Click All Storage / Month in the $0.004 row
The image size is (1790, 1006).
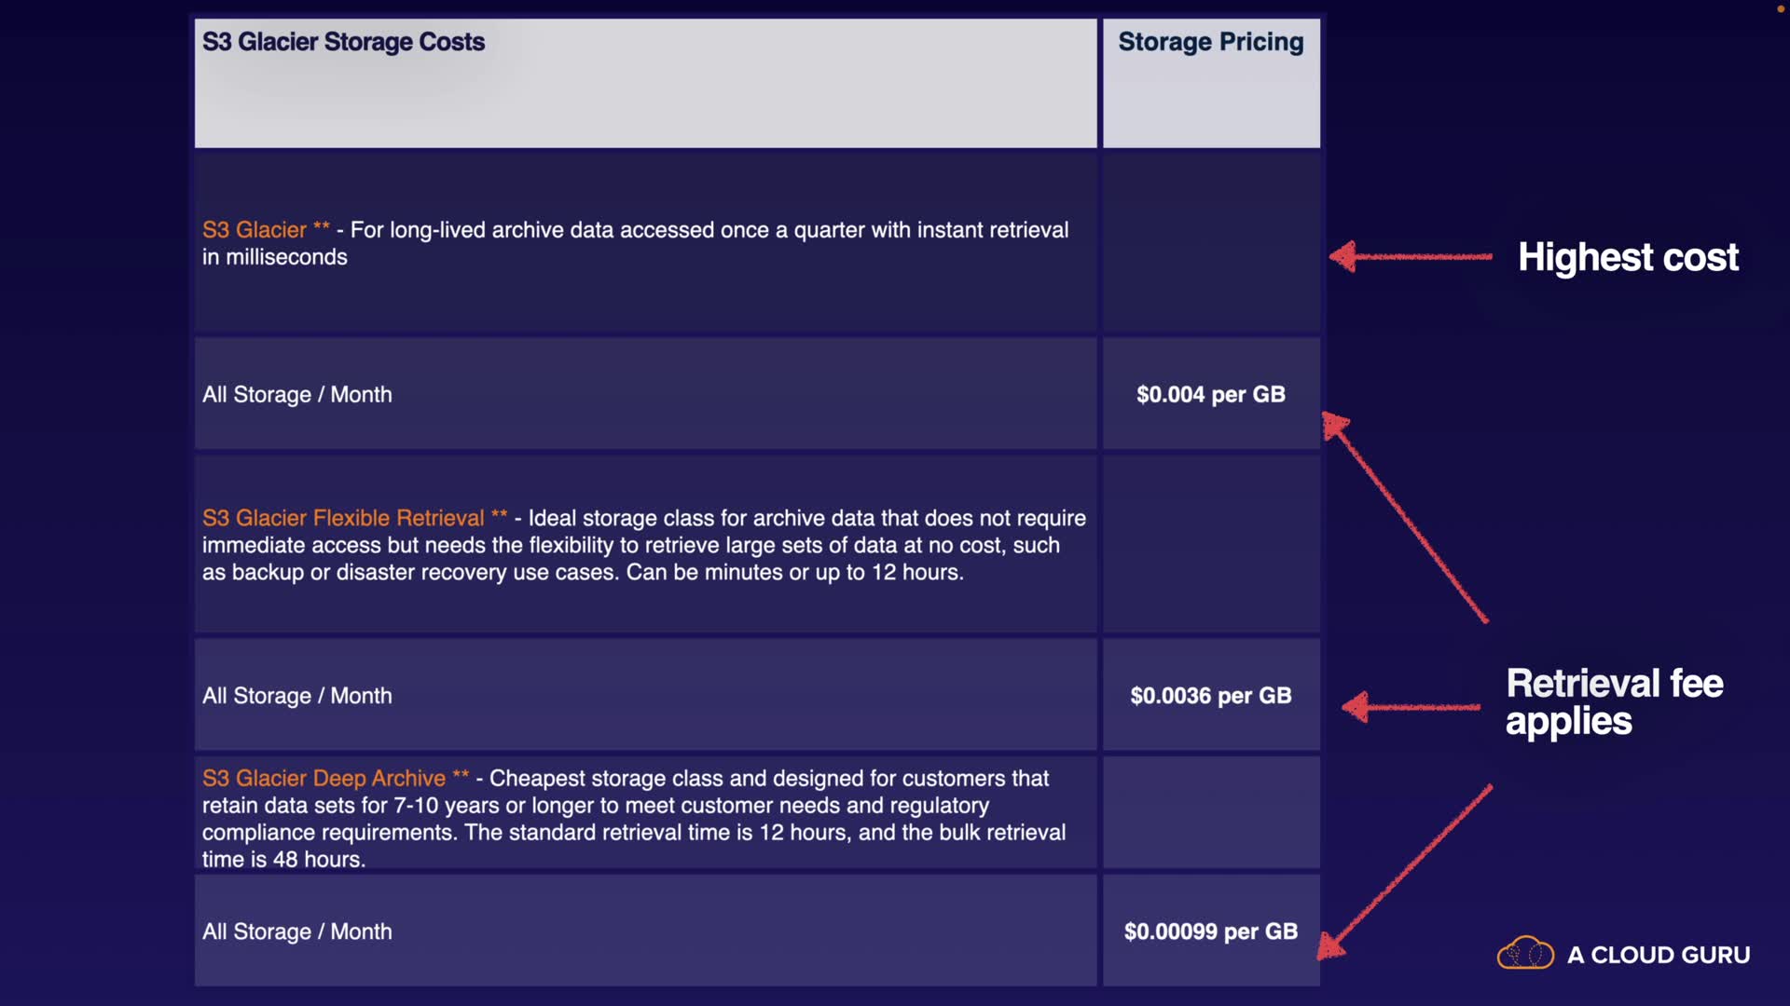(x=296, y=395)
